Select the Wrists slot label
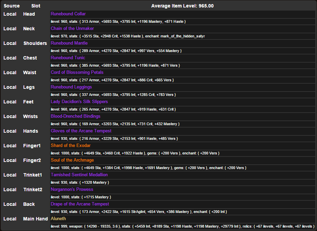317x231 pixels. point(30,116)
